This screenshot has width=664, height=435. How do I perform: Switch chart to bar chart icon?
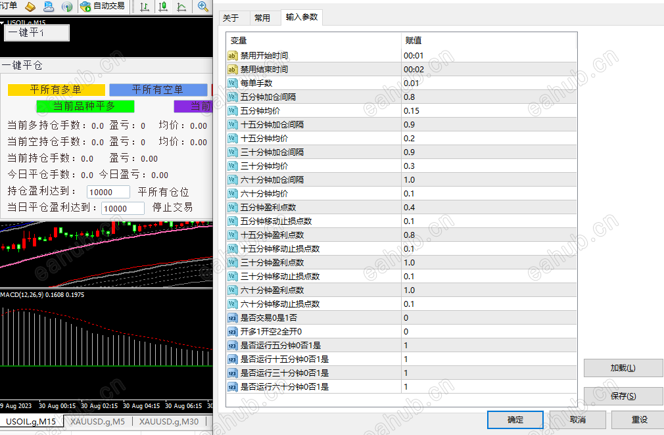click(145, 7)
